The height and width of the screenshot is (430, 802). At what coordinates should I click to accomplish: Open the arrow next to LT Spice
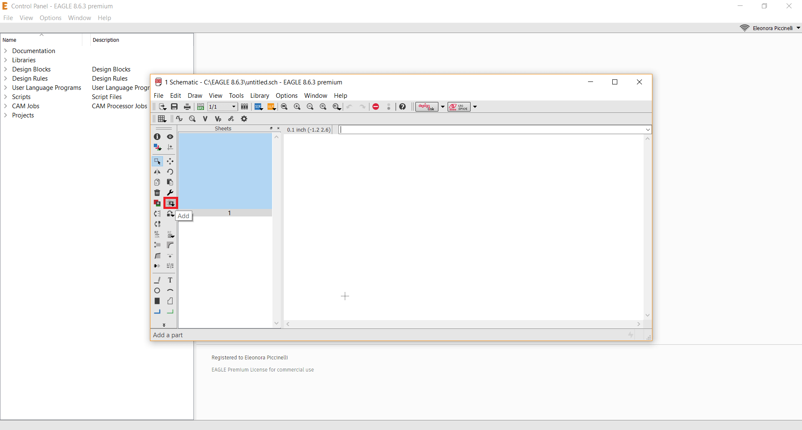(475, 107)
